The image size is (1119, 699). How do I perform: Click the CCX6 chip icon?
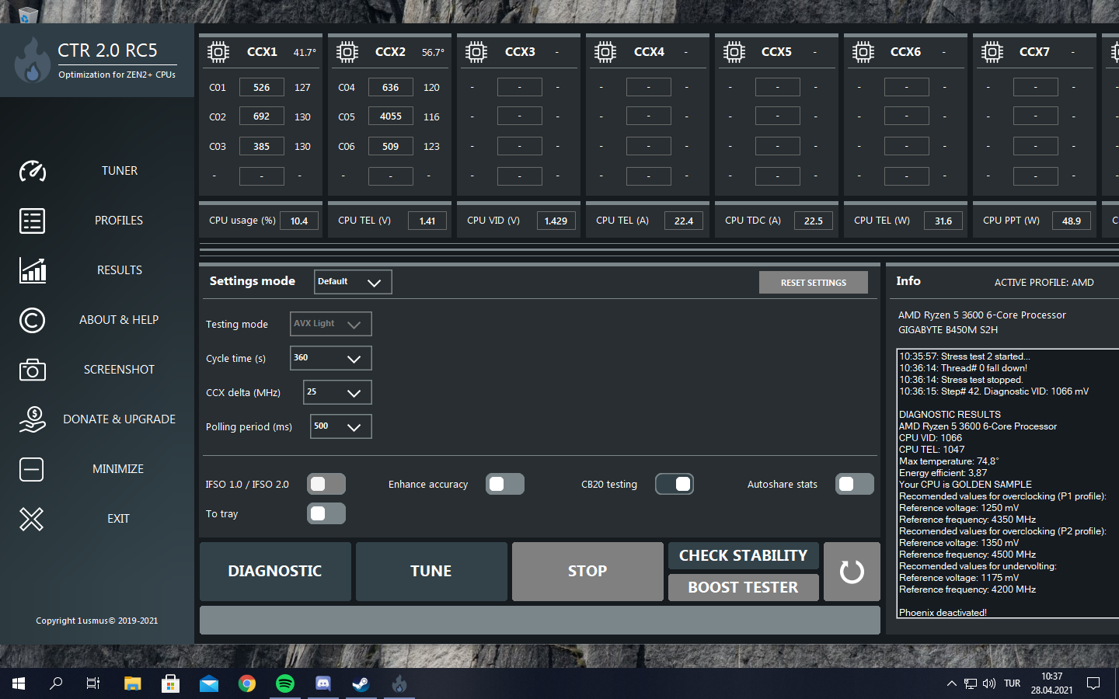(863, 52)
